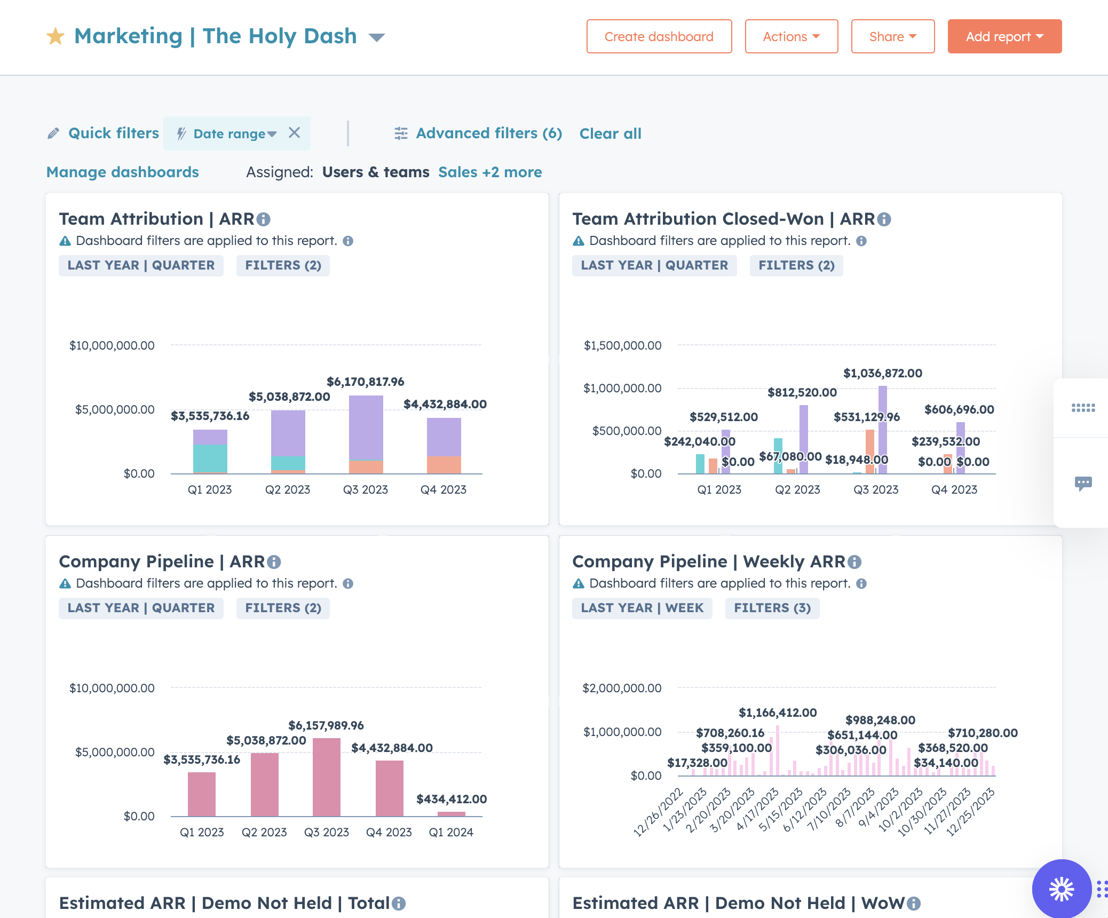Open Manage dashboards link

[x=123, y=172]
